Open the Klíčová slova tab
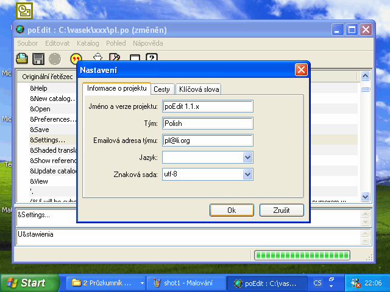 click(198, 89)
